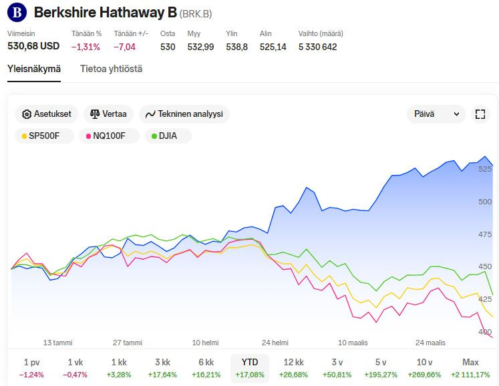Toggle the SP500F comparison chip

pyautogui.click(x=44, y=136)
